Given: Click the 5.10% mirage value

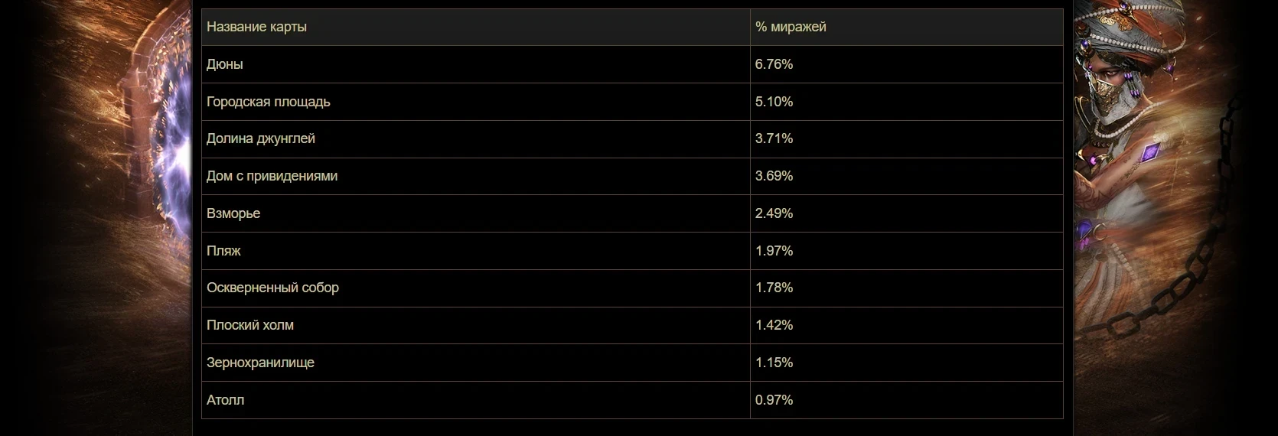Looking at the screenshot, I should 774,102.
